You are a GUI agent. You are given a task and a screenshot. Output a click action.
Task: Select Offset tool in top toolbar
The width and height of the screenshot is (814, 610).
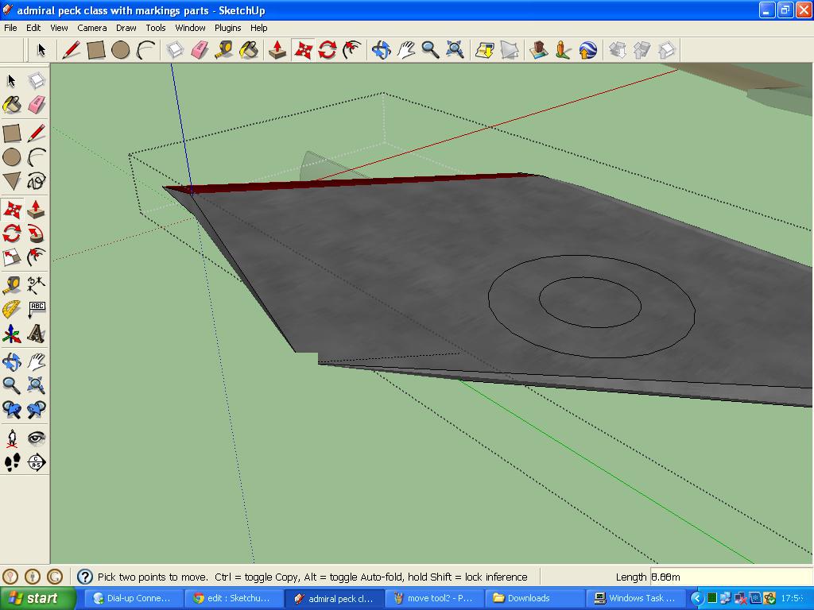click(352, 50)
